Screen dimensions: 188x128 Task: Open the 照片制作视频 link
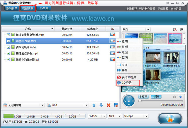(x=147, y=9)
